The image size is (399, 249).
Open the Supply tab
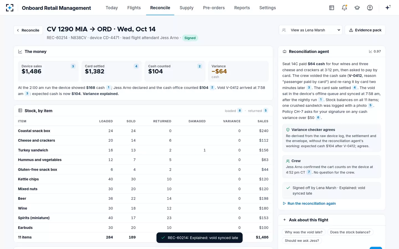click(x=186, y=8)
